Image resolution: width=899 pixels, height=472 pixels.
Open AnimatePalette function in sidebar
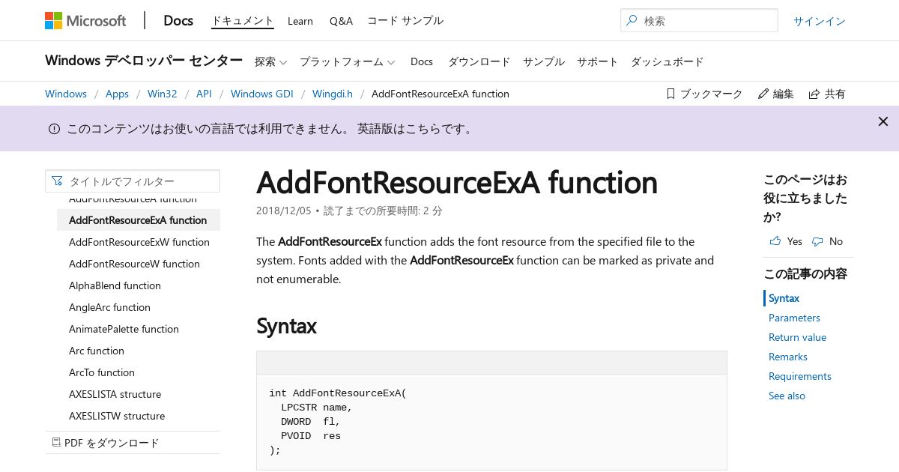[124, 329]
